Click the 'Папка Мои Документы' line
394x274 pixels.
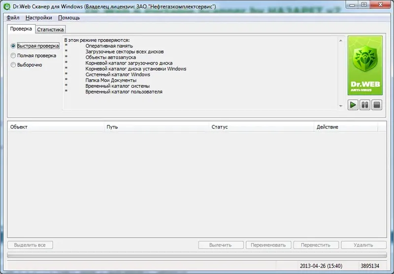pyautogui.click(x=111, y=80)
